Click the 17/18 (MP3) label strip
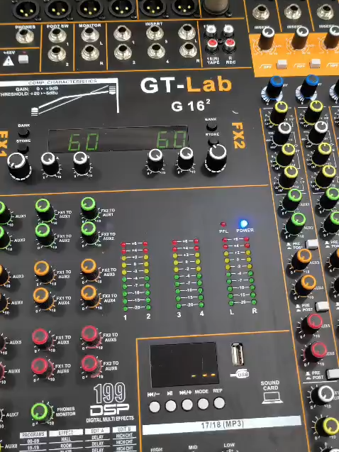The height and width of the screenshot is (452, 339). [x=222, y=424]
